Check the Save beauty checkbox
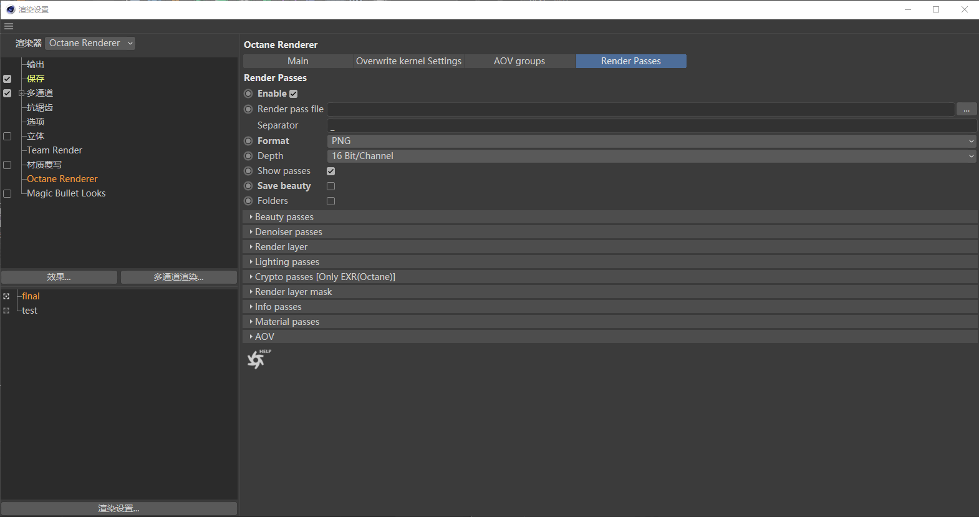Image resolution: width=979 pixels, height=517 pixels. [331, 186]
